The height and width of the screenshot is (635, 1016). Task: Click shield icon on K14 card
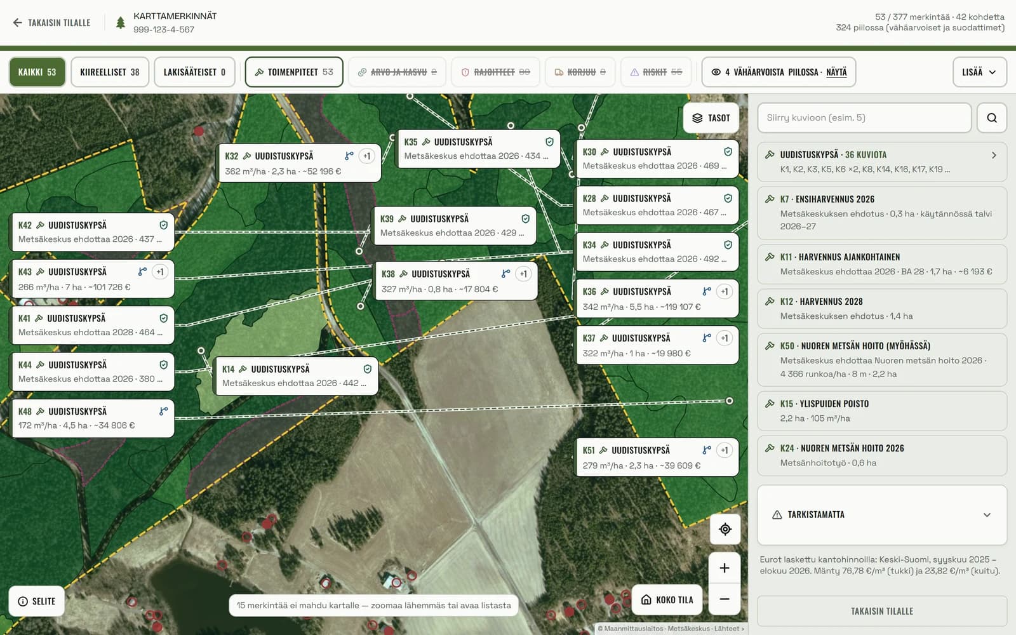point(367,369)
